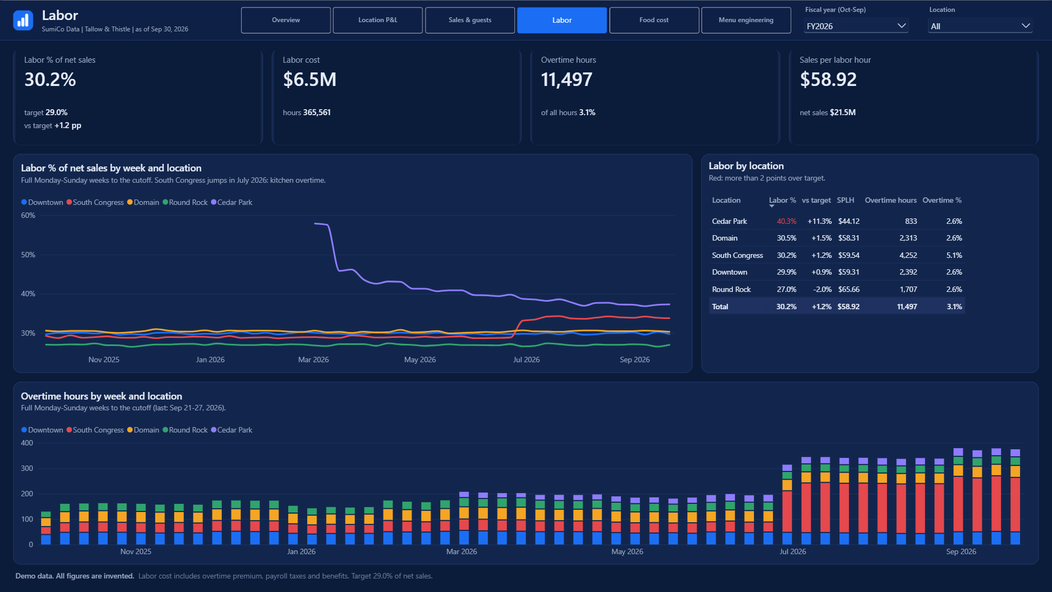The height and width of the screenshot is (592, 1052).
Task: Click Downtown legend dot in the line chart
Action: [24, 202]
